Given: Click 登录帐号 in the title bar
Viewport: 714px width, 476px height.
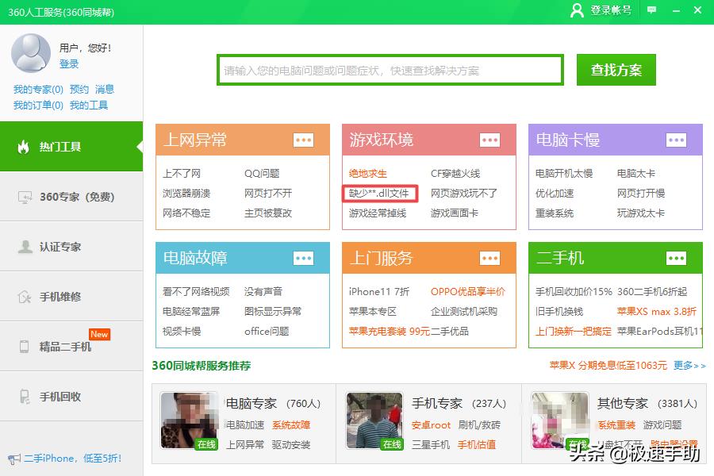Looking at the screenshot, I should tap(611, 10).
